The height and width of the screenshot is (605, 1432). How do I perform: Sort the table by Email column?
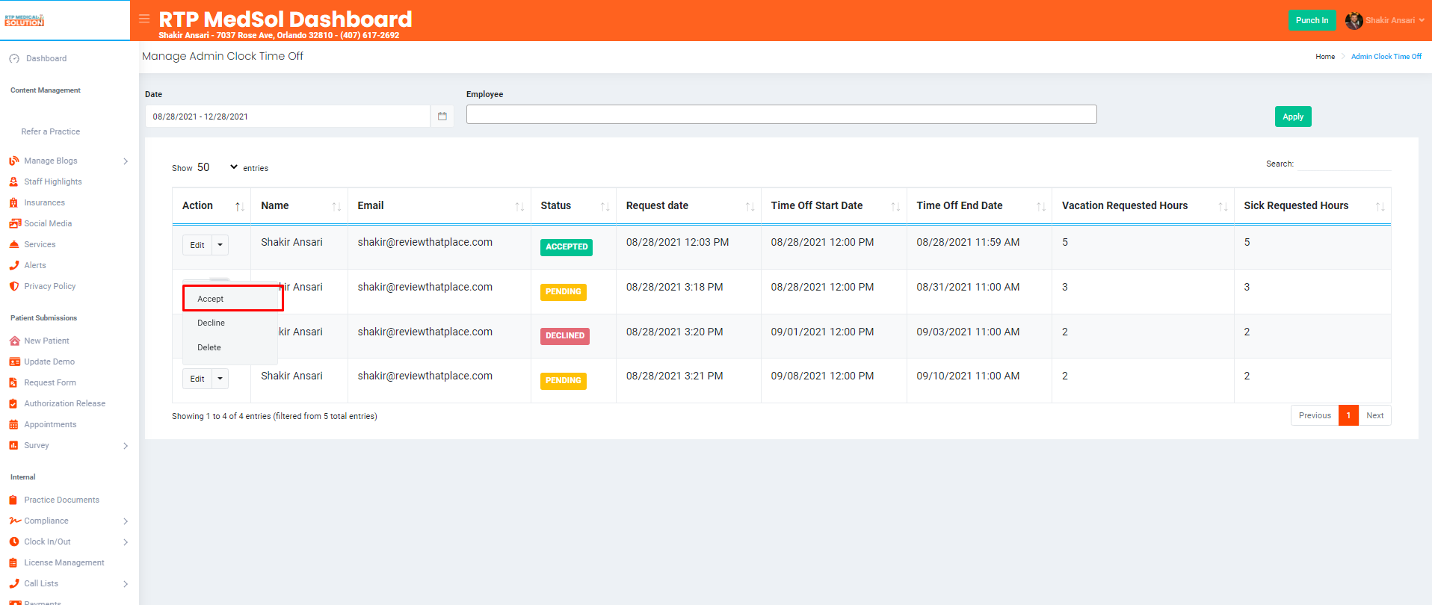coord(439,205)
